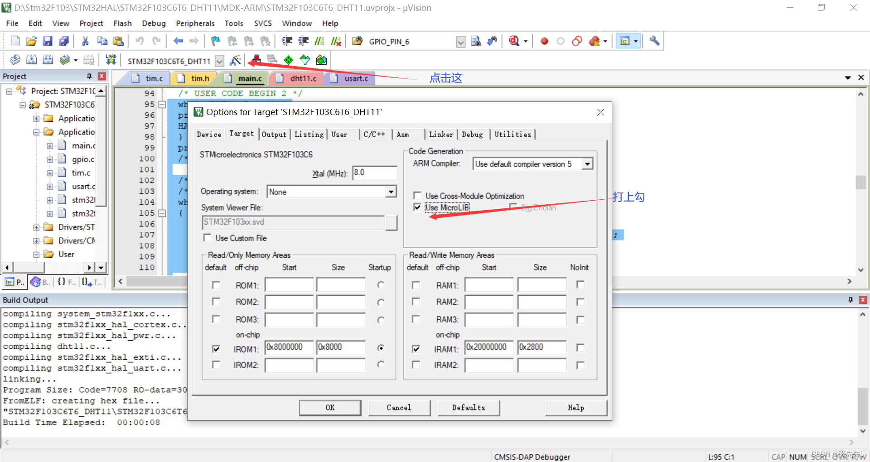
Task: Open the GPIO_PIN_6 find combo dropdown
Action: 461,42
